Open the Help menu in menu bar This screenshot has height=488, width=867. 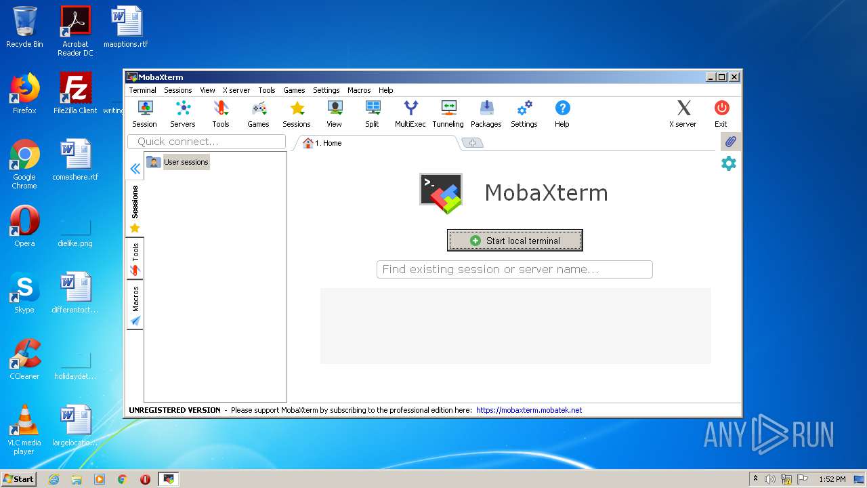click(x=386, y=90)
